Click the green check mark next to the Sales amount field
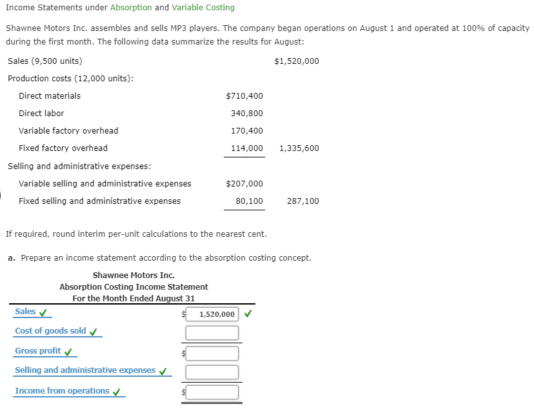Viewport: 534px width, 411px height. (248, 313)
